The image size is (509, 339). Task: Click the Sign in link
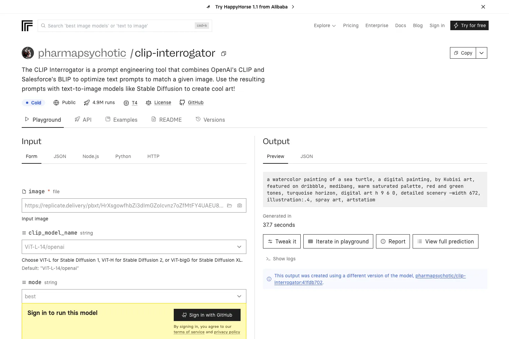437,25
